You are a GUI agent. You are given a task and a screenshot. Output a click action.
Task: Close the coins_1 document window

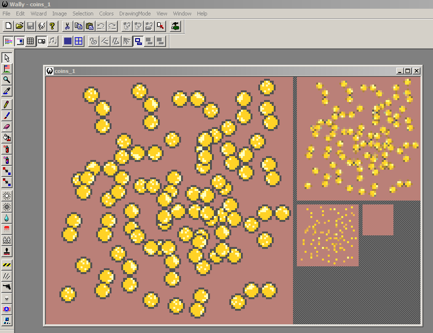point(417,71)
